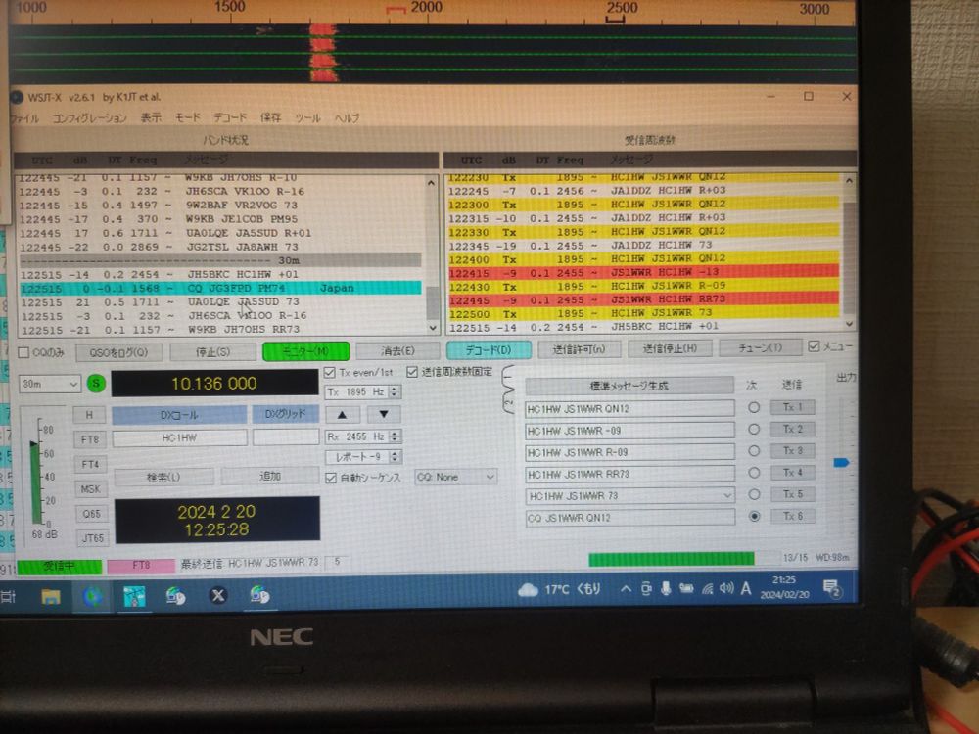Open the デコード menu
The width and height of the screenshot is (979, 734).
tap(230, 117)
